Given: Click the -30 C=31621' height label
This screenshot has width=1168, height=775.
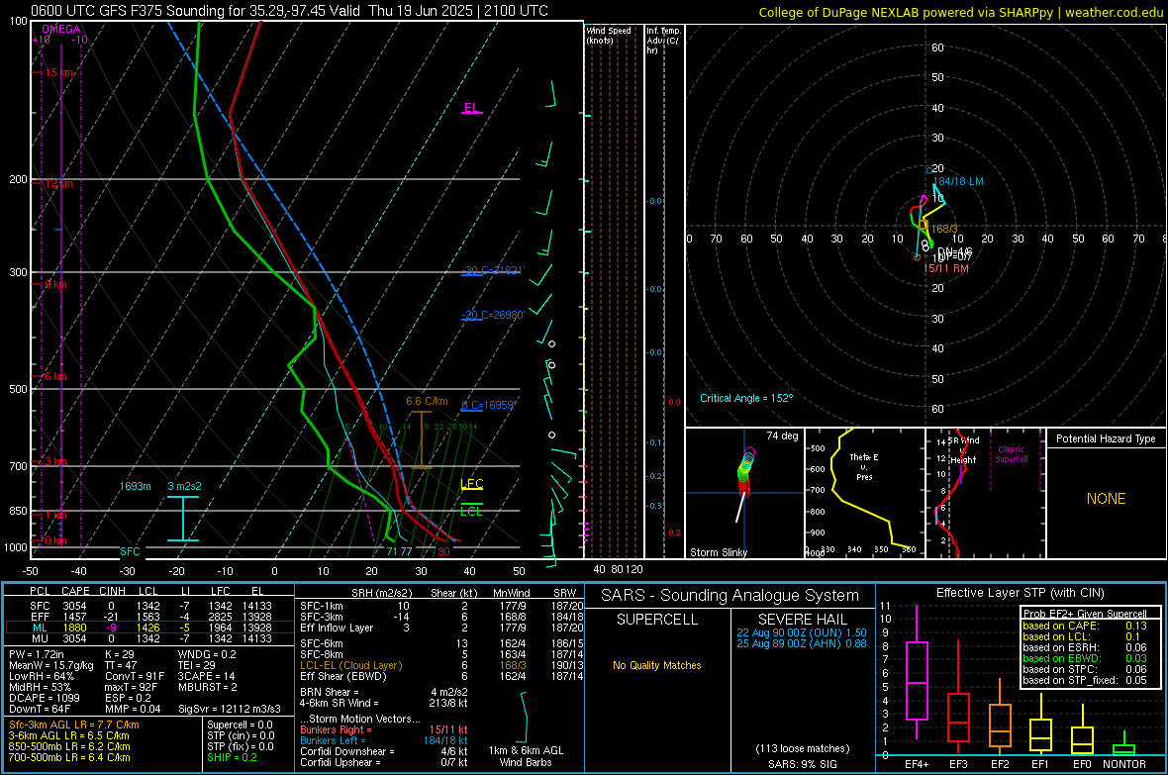Looking at the screenshot, I should click(492, 270).
